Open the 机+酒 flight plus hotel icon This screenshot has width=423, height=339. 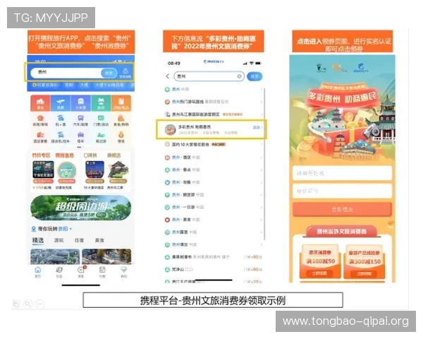point(61,120)
